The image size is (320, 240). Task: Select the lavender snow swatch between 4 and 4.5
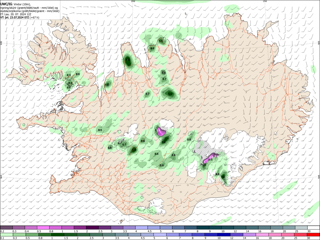click(141, 227)
